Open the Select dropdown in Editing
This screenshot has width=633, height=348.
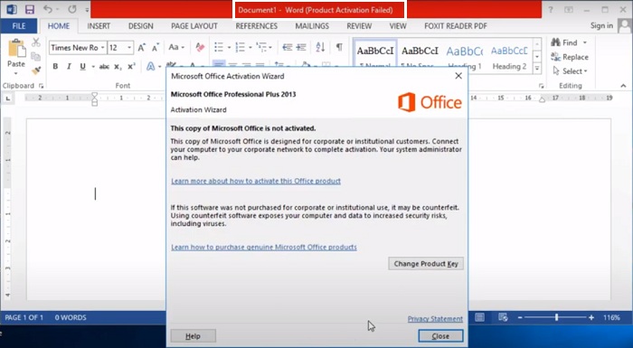click(x=569, y=71)
